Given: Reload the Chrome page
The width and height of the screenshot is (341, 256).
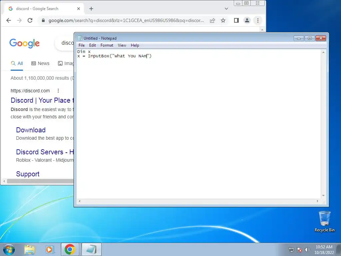Looking at the screenshot, I should point(30,20).
